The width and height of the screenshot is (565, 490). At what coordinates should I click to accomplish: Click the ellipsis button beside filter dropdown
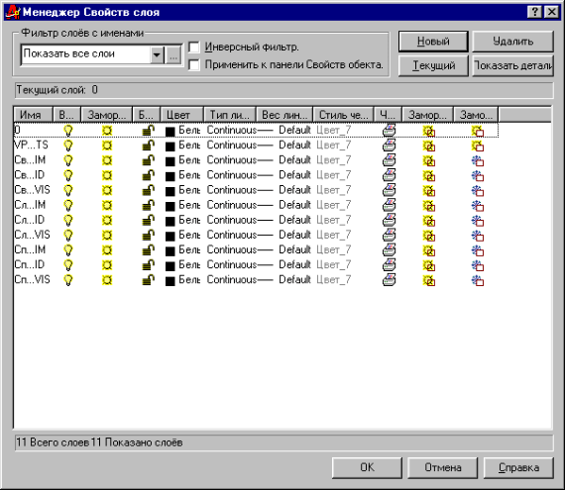tap(173, 55)
